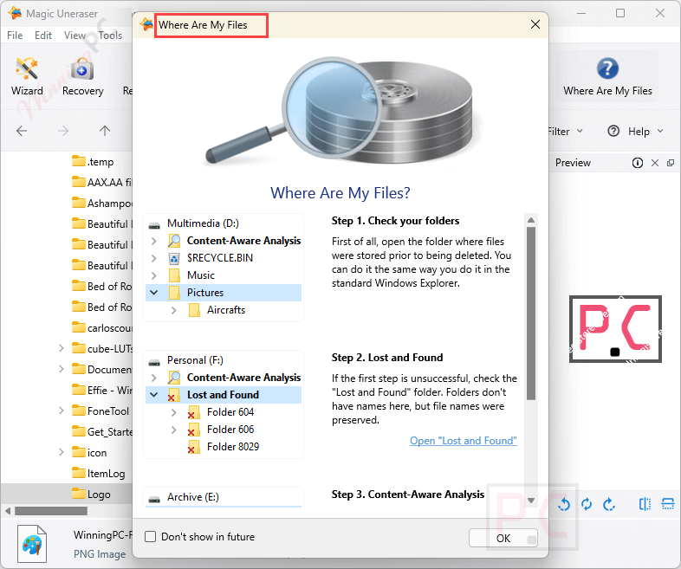This screenshot has height=569, width=681.
Task: Select the Aircrafts folder
Action: pyautogui.click(x=226, y=310)
